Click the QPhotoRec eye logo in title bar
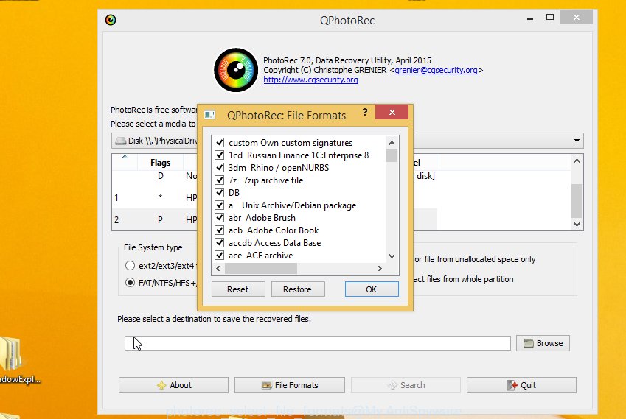The image size is (626, 419). click(111, 20)
